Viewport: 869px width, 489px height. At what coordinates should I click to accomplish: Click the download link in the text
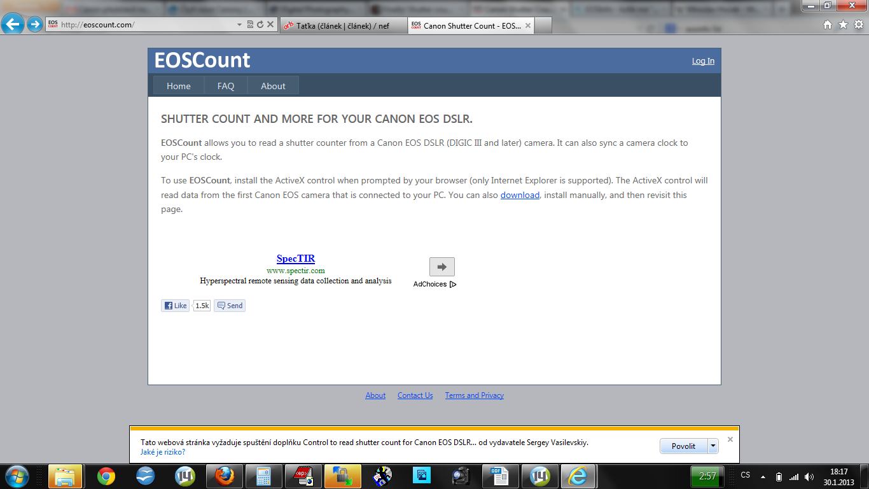click(x=520, y=195)
